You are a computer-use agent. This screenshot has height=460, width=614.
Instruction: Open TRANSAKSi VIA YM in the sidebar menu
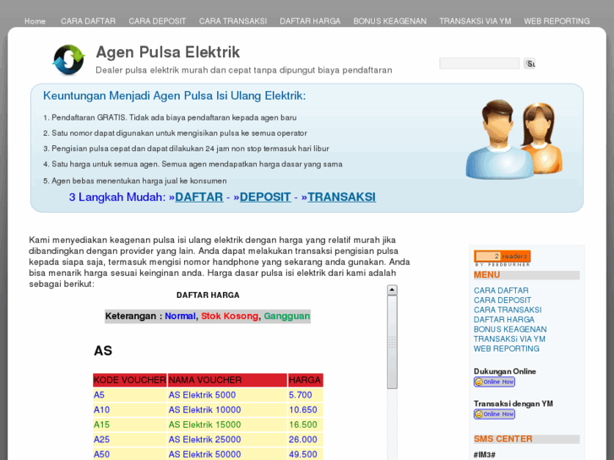tap(509, 339)
